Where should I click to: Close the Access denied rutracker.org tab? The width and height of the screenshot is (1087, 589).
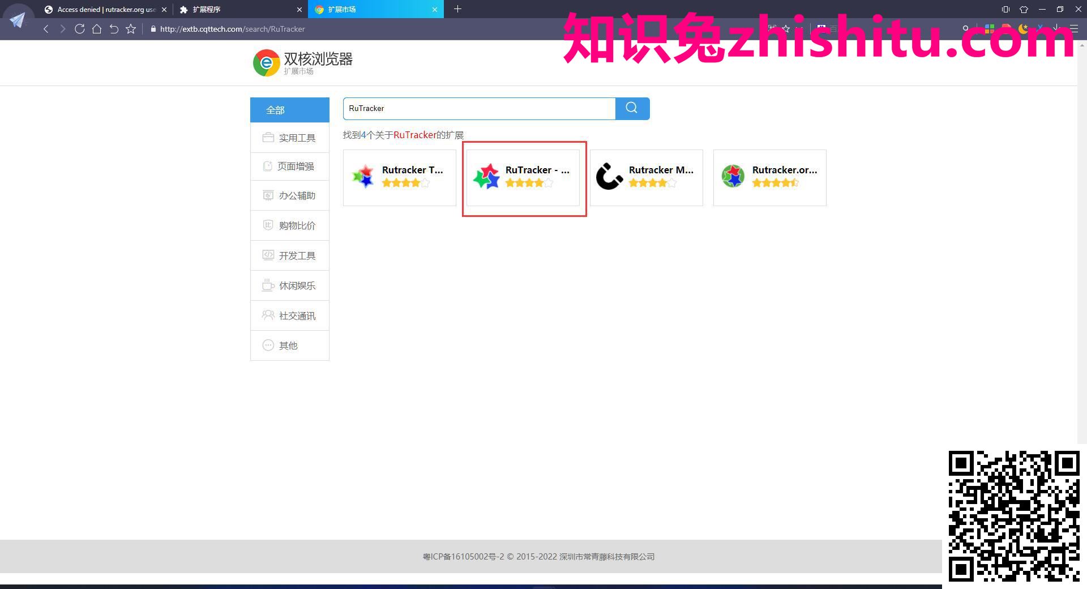click(x=164, y=10)
